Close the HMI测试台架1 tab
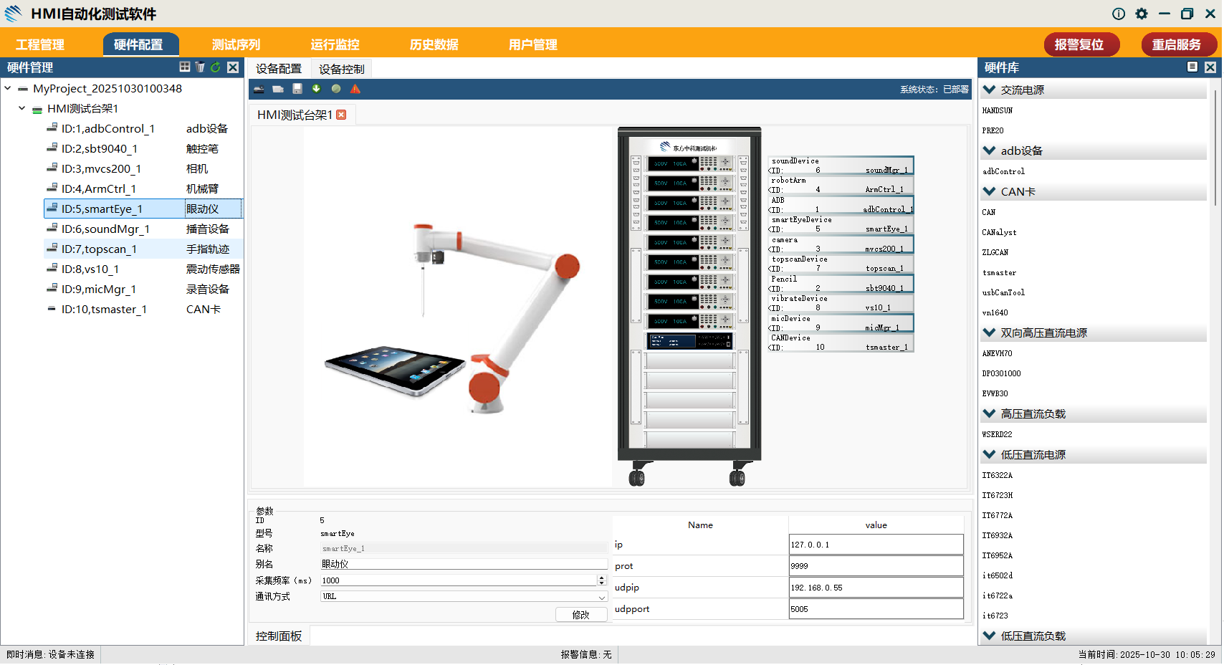Viewport: 1224px width, 665px height. click(342, 115)
